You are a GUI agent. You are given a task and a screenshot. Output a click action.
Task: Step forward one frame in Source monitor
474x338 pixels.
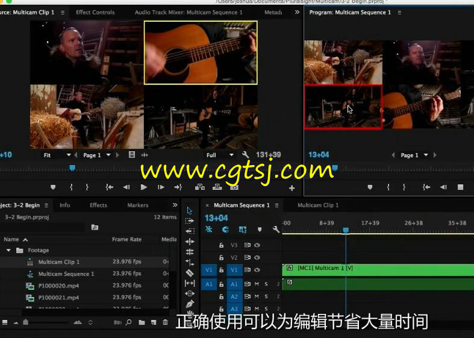pyautogui.click(x=161, y=187)
